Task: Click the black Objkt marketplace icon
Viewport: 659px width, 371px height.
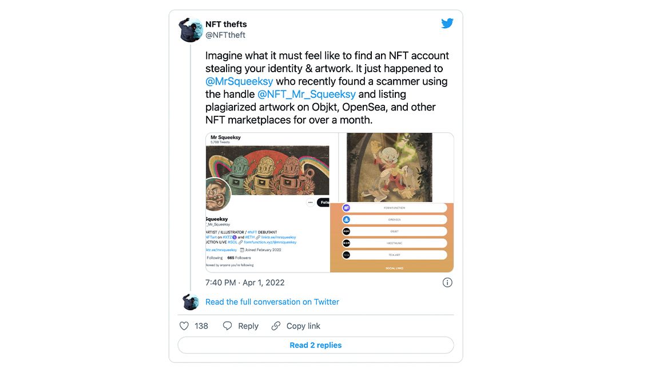Action: click(347, 231)
